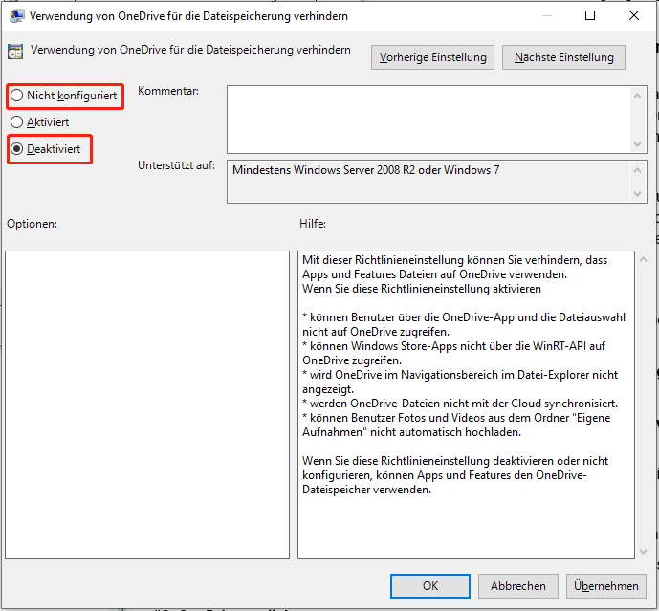Click the heading text next to the policy icon
This screenshot has height=611, width=659.
[x=190, y=50]
